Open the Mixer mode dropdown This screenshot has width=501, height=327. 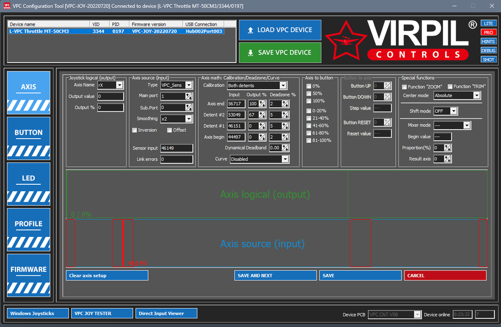click(x=466, y=125)
